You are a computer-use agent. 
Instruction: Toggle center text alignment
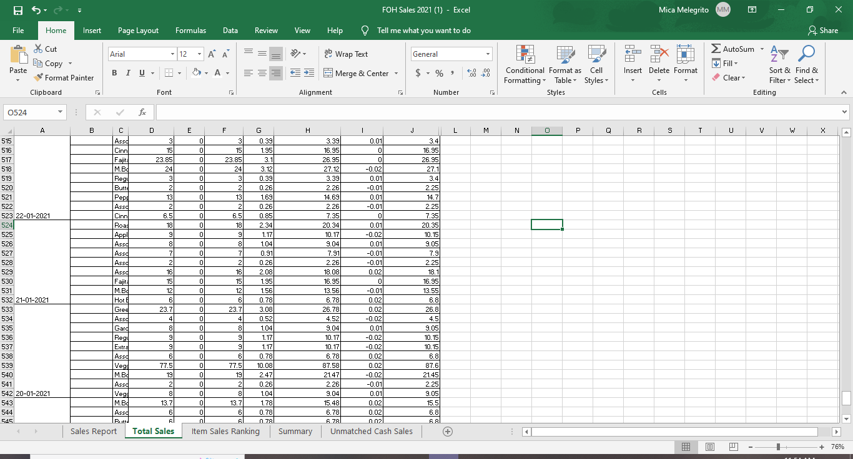262,74
